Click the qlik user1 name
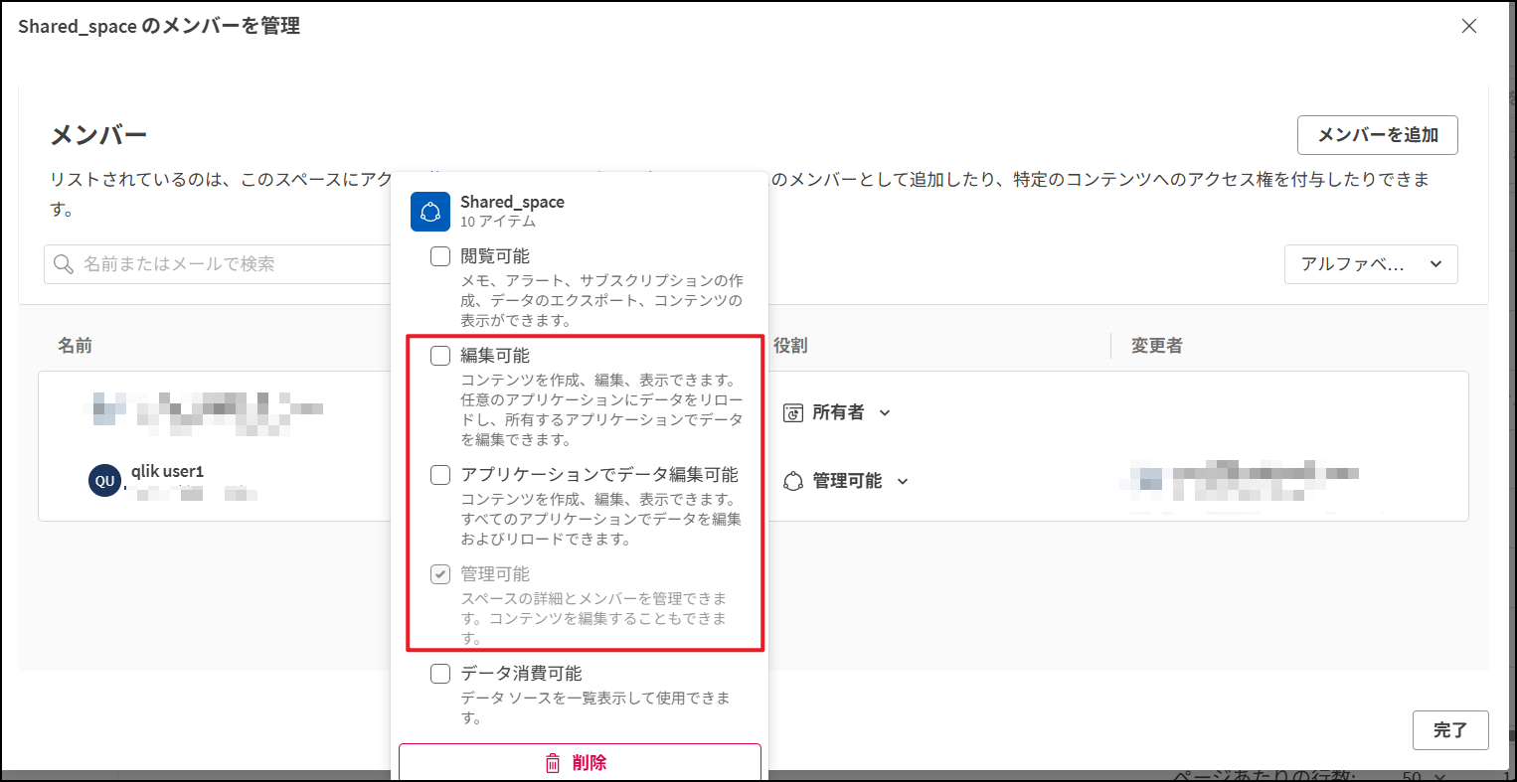 [167, 471]
